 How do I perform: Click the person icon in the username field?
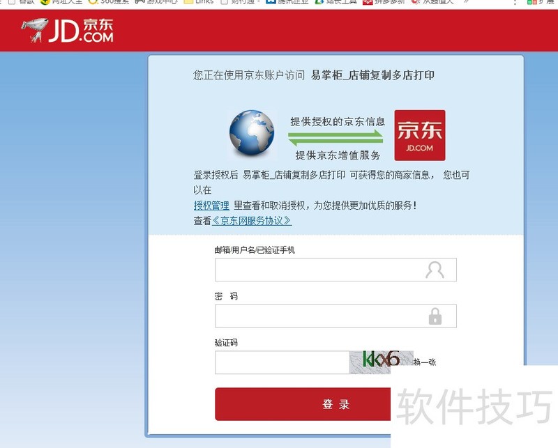(x=437, y=269)
